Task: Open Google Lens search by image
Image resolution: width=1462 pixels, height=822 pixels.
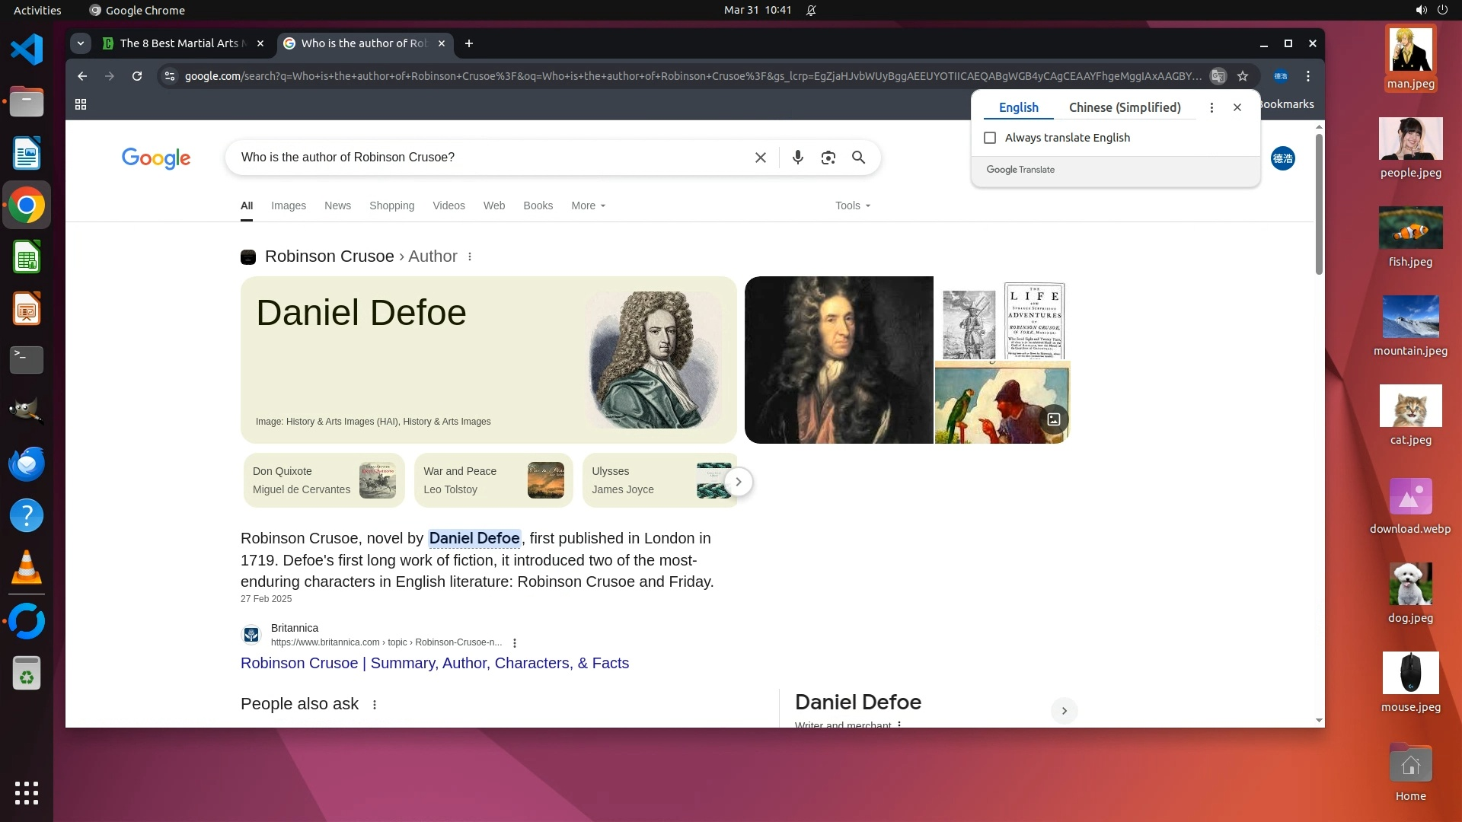Action: 828,158
